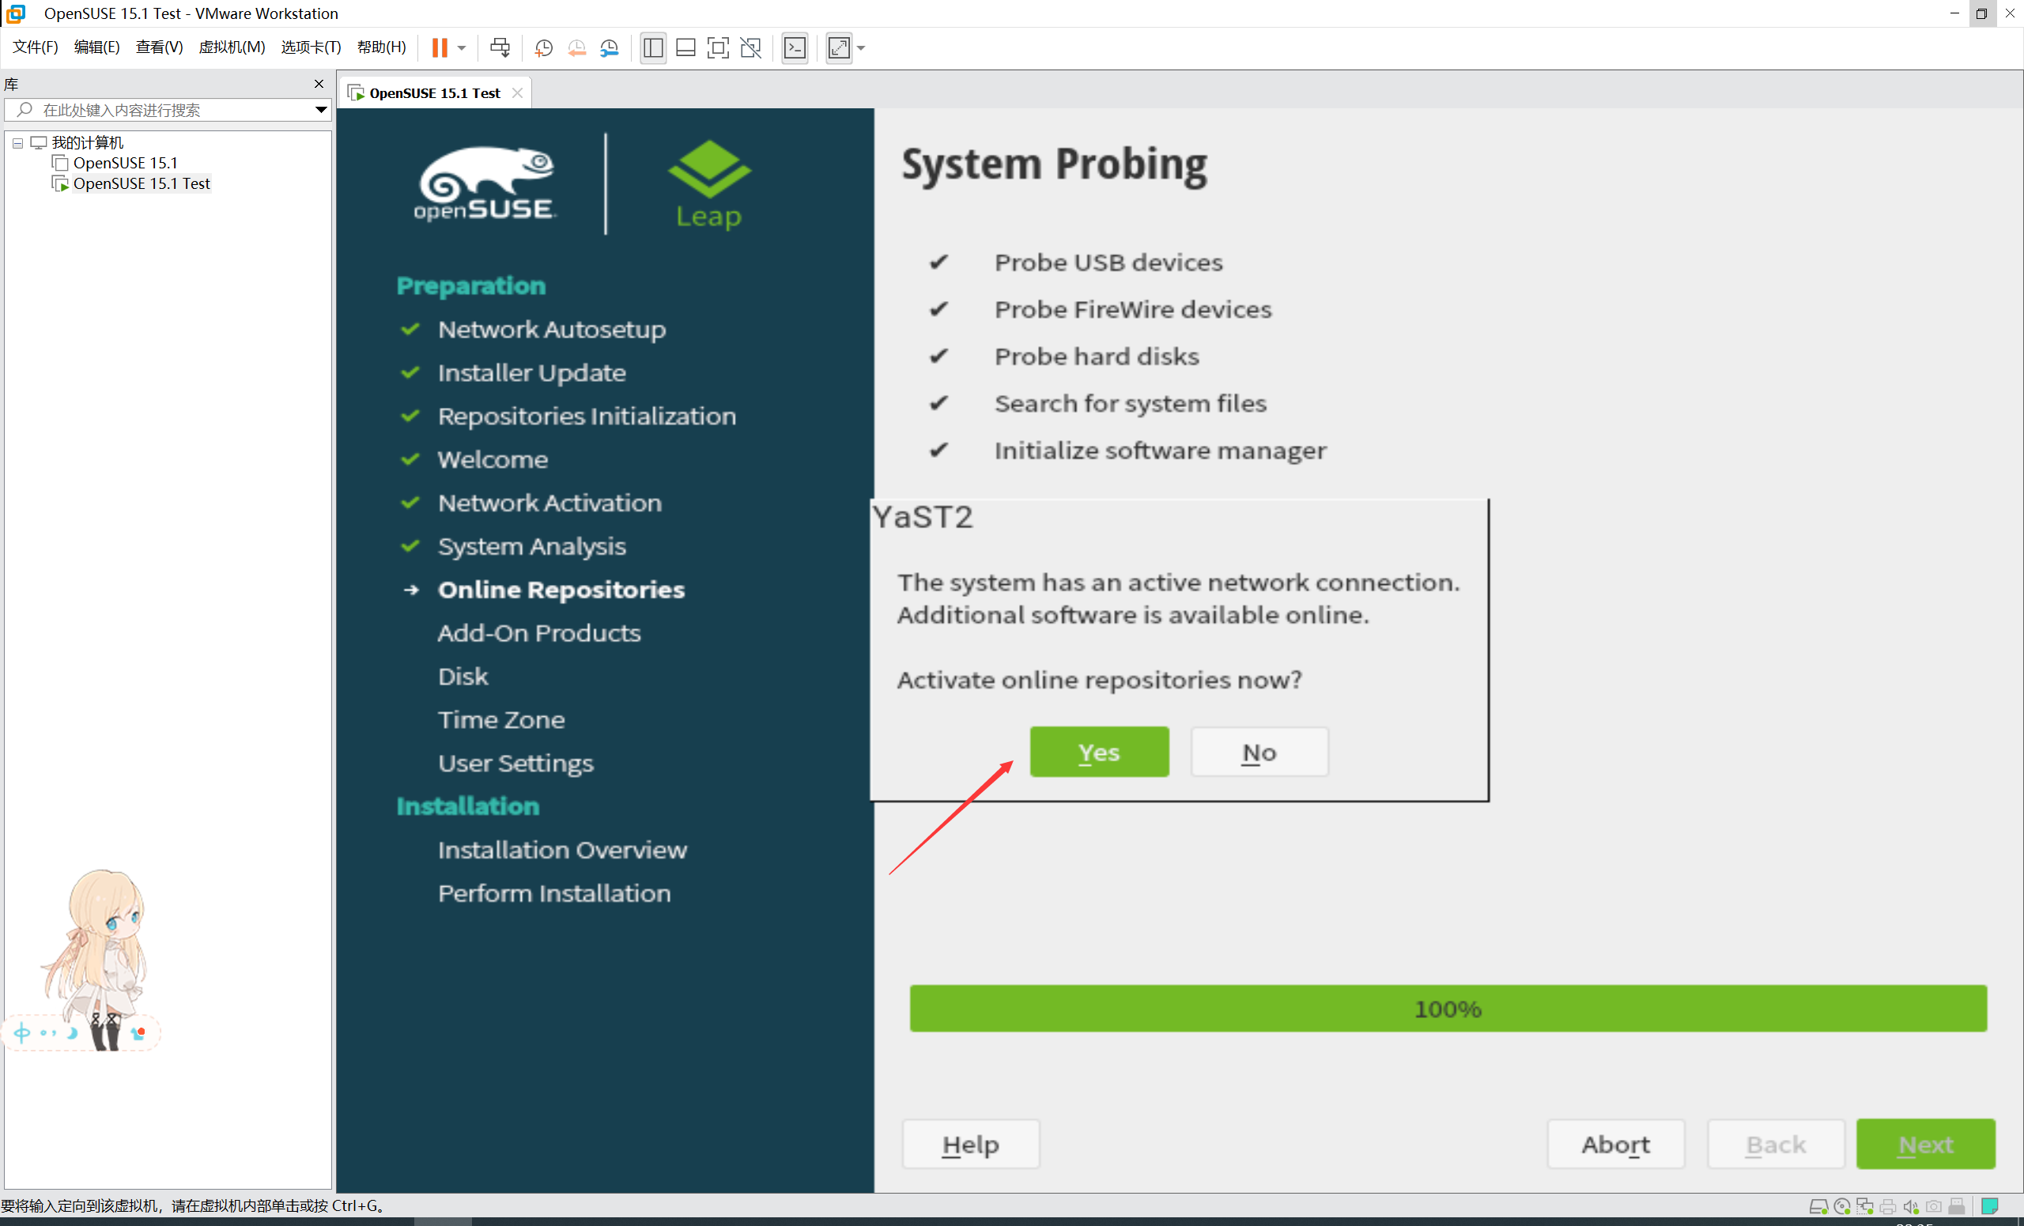Take a snapshot of the VM

tap(543, 47)
